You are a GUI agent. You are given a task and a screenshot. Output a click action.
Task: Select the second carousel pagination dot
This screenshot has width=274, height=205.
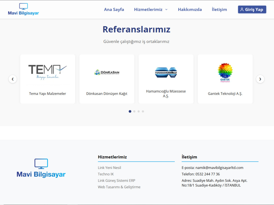[134, 112]
